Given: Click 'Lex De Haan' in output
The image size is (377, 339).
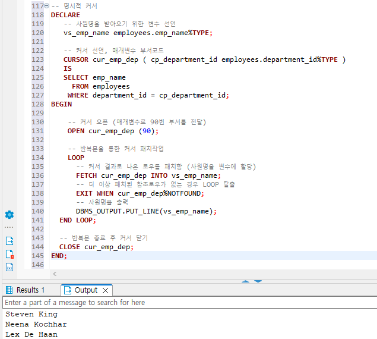Looking at the screenshot, I should tap(31, 334).
